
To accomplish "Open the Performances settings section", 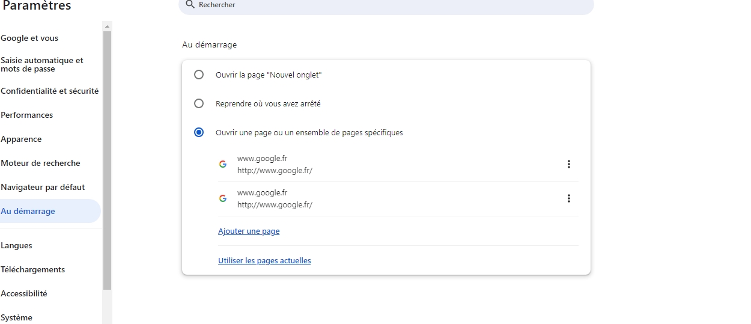I will (27, 115).
